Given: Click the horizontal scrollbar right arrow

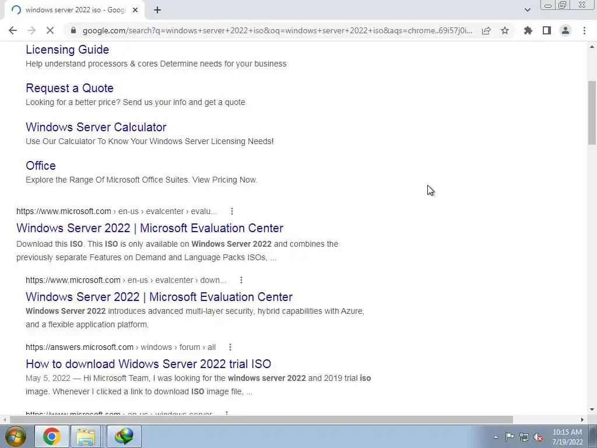Looking at the screenshot, I should pos(582,419).
